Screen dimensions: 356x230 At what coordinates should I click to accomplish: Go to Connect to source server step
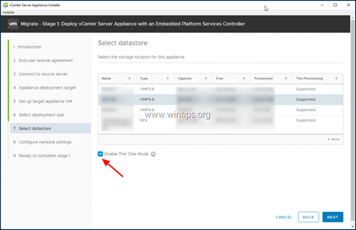point(41,74)
